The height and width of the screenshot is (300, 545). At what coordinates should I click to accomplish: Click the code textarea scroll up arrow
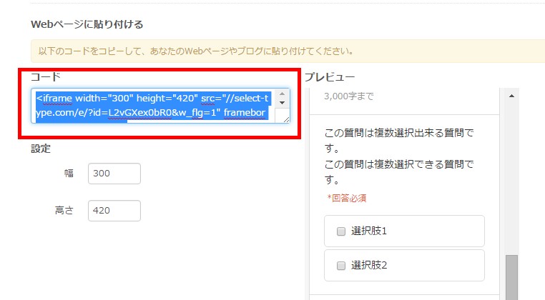(282, 94)
